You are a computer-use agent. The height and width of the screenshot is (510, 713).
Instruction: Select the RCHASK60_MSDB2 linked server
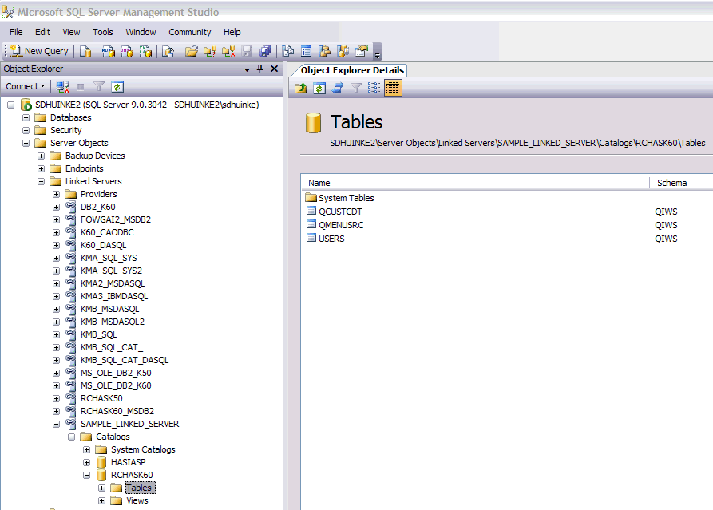(117, 411)
